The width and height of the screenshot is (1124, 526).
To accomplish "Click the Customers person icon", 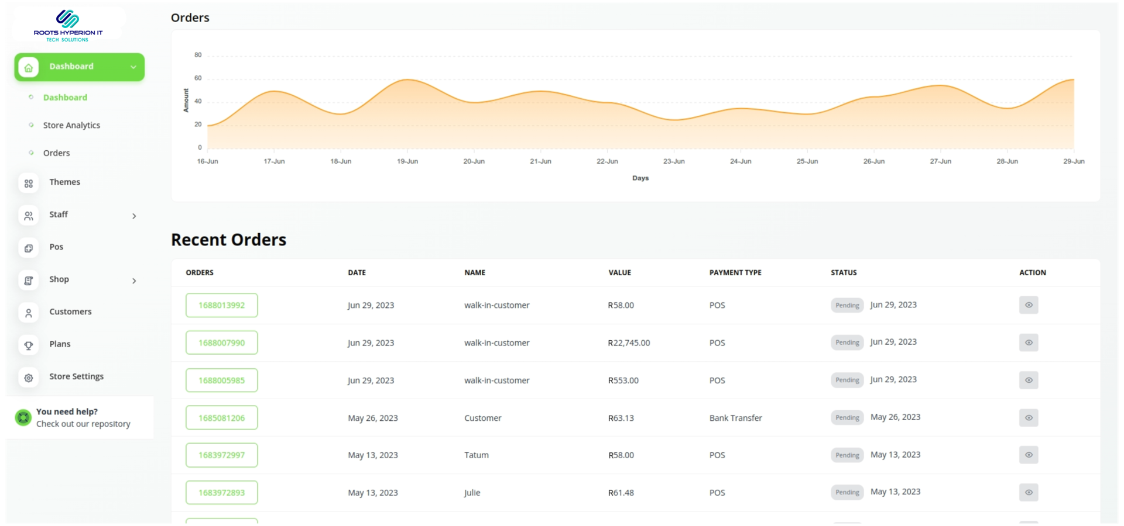I will [29, 313].
